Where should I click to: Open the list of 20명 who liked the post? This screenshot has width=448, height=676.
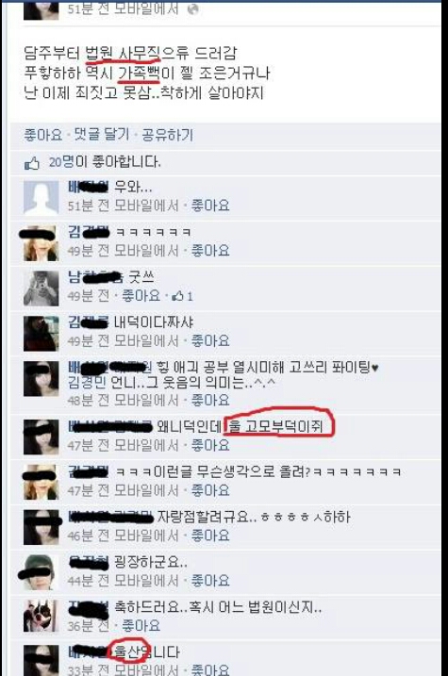105,162
